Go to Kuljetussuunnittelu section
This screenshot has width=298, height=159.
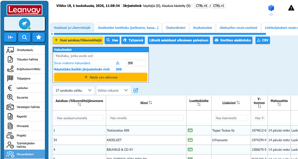coord(25,69)
